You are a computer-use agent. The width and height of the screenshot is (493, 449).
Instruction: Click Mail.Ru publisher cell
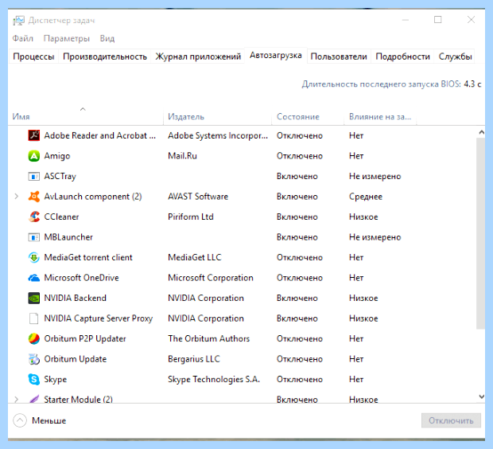click(182, 156)
